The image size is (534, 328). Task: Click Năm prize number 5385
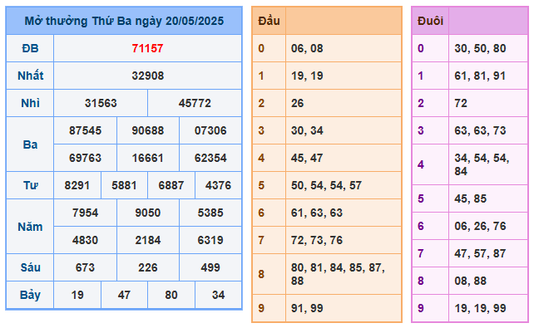coord(210,213)
